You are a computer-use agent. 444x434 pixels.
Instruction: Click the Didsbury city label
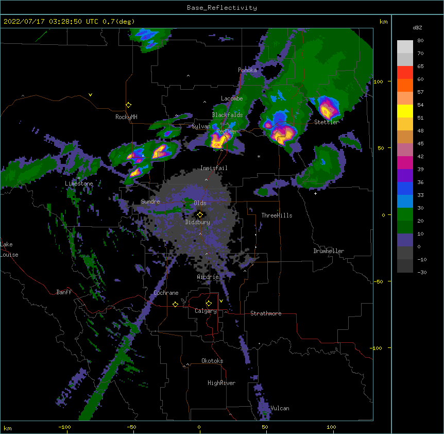coord(198,222)
